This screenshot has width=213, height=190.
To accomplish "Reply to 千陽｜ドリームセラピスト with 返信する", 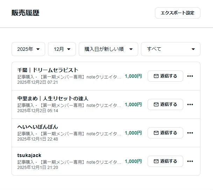I will click(165, 76).
